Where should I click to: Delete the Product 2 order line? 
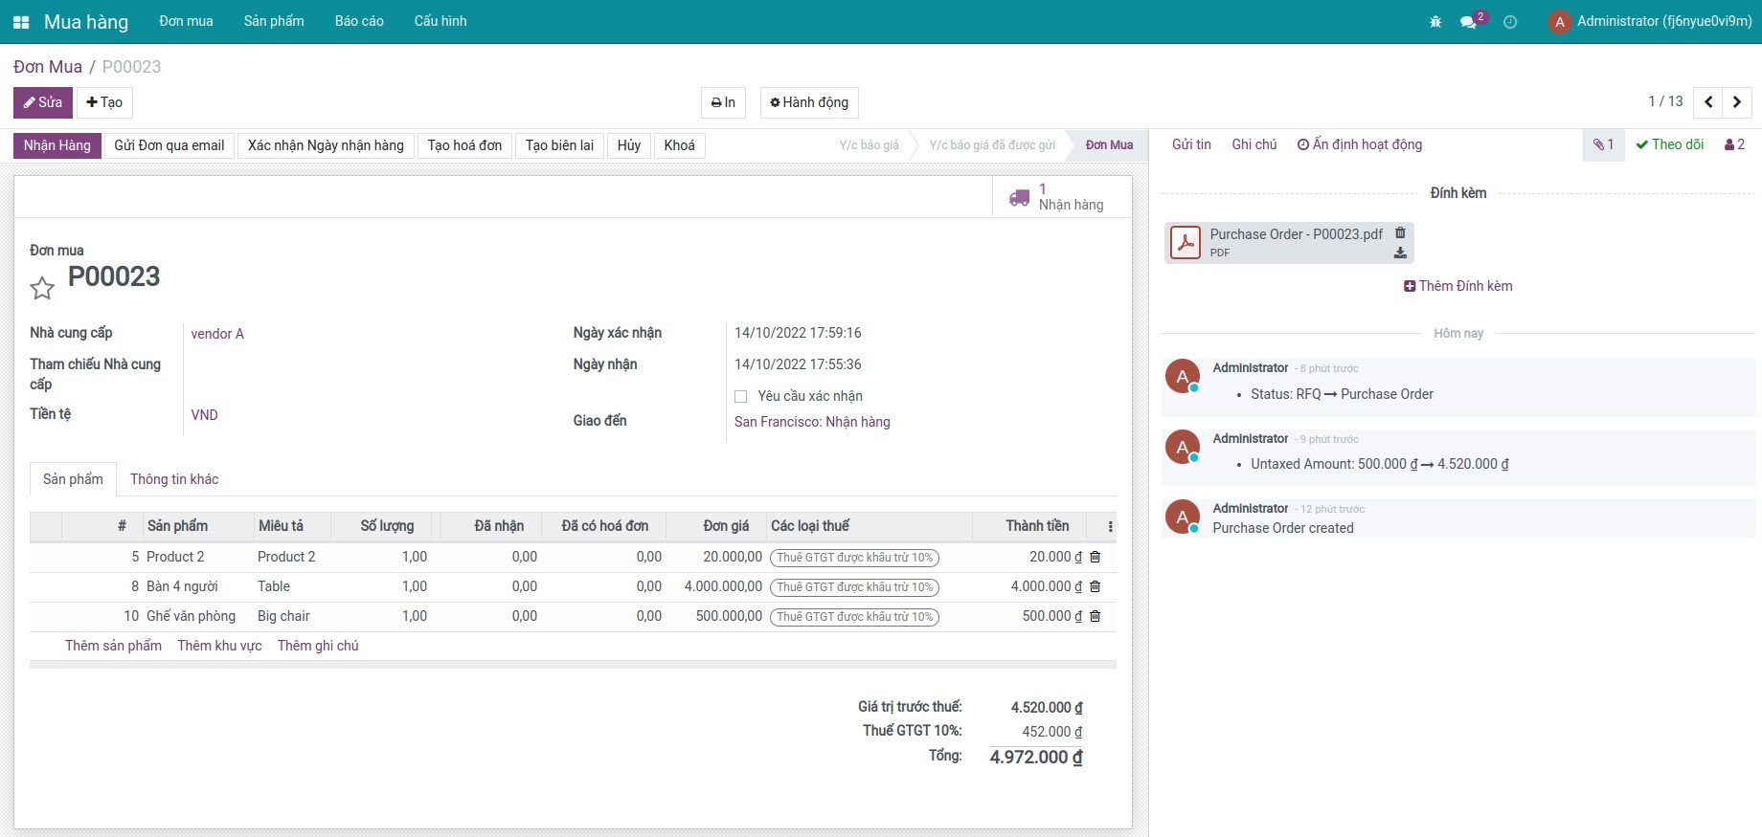tap(1096, 557)
